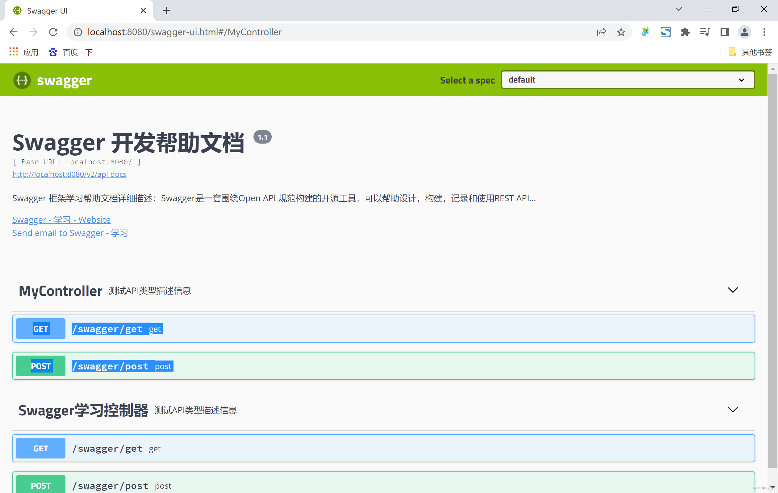The height and width of the screenshot is (493, 778).
Task: Click the MyController section heading
Action: [x=61, y=291]
